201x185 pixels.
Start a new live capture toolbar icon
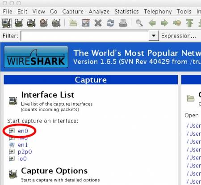pos(31,23)
